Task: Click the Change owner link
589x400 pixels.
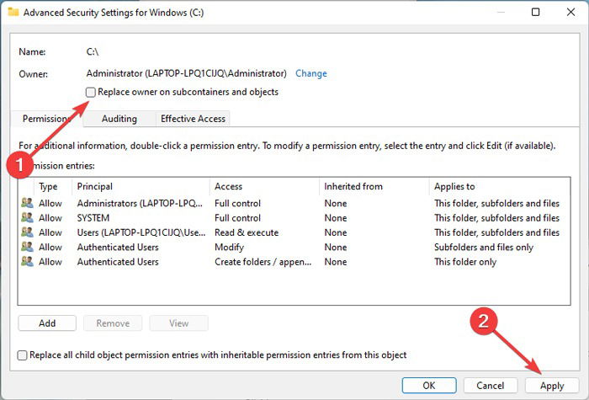Action: click(x=311, y=74)
